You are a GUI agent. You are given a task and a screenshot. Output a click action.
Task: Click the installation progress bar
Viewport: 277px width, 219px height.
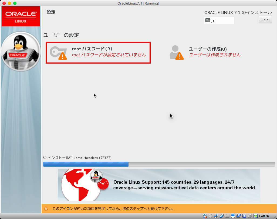point(159,164)
